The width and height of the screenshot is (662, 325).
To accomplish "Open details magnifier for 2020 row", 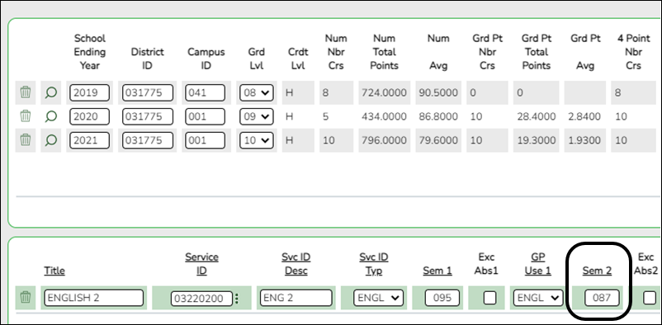I will point(50,116).
